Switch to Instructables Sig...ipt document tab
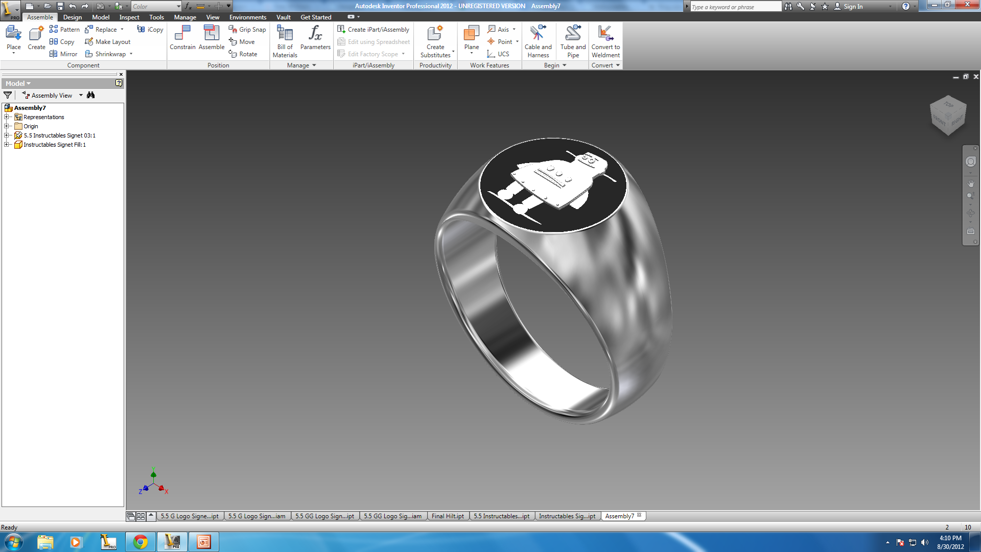This screenshot has height=552, width=981. click(567, 516)
